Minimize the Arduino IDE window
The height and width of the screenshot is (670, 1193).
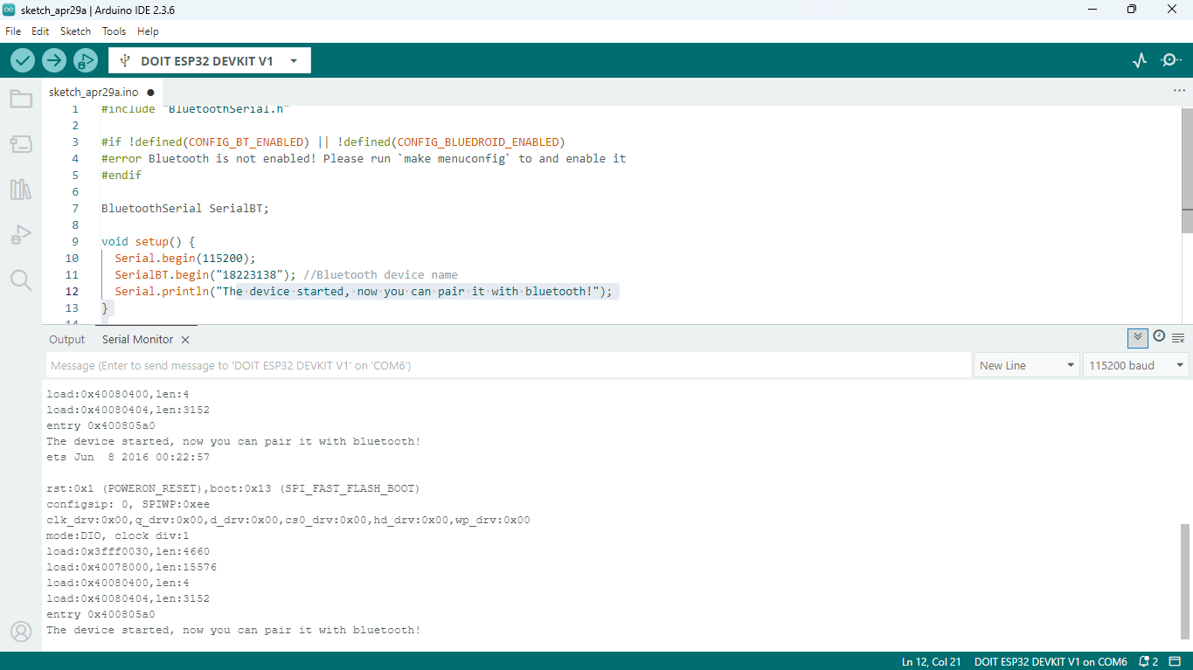pyautogui.click(x=1092, y=10)
